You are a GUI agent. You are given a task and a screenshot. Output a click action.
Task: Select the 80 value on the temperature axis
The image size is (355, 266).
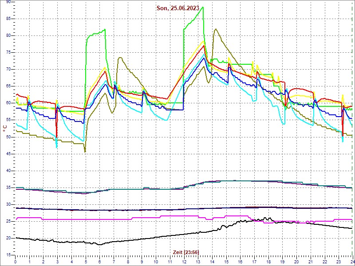[8, 35]
